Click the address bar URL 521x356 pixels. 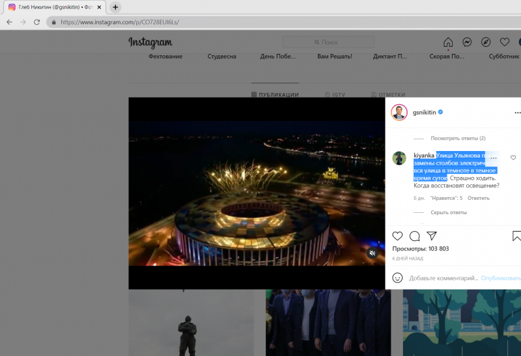(120, 22)
